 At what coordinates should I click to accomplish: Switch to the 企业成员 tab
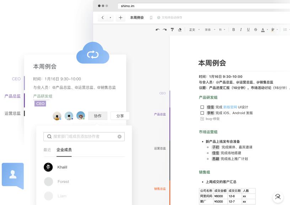point(64,150)
